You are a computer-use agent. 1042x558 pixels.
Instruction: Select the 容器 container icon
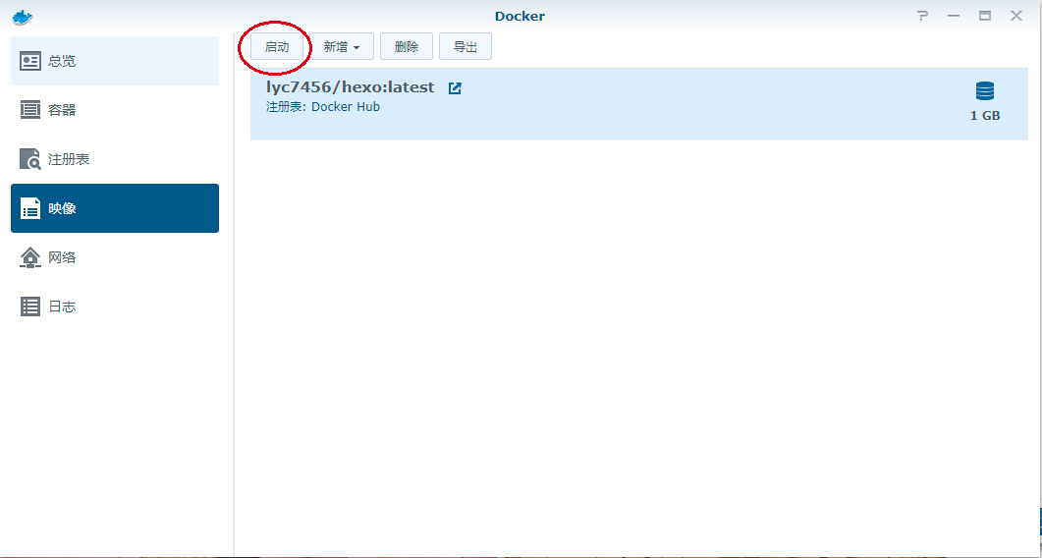click(x=29, y=110)
